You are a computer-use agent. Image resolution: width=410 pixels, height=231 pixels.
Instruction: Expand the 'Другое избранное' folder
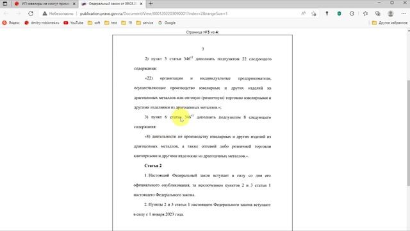(389, 23)
